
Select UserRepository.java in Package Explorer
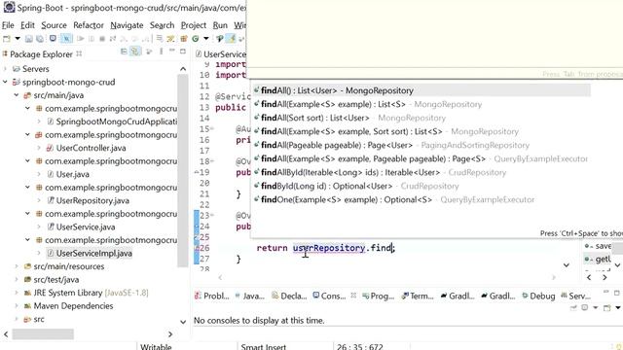pyautogui.click(x=92, y=201)
